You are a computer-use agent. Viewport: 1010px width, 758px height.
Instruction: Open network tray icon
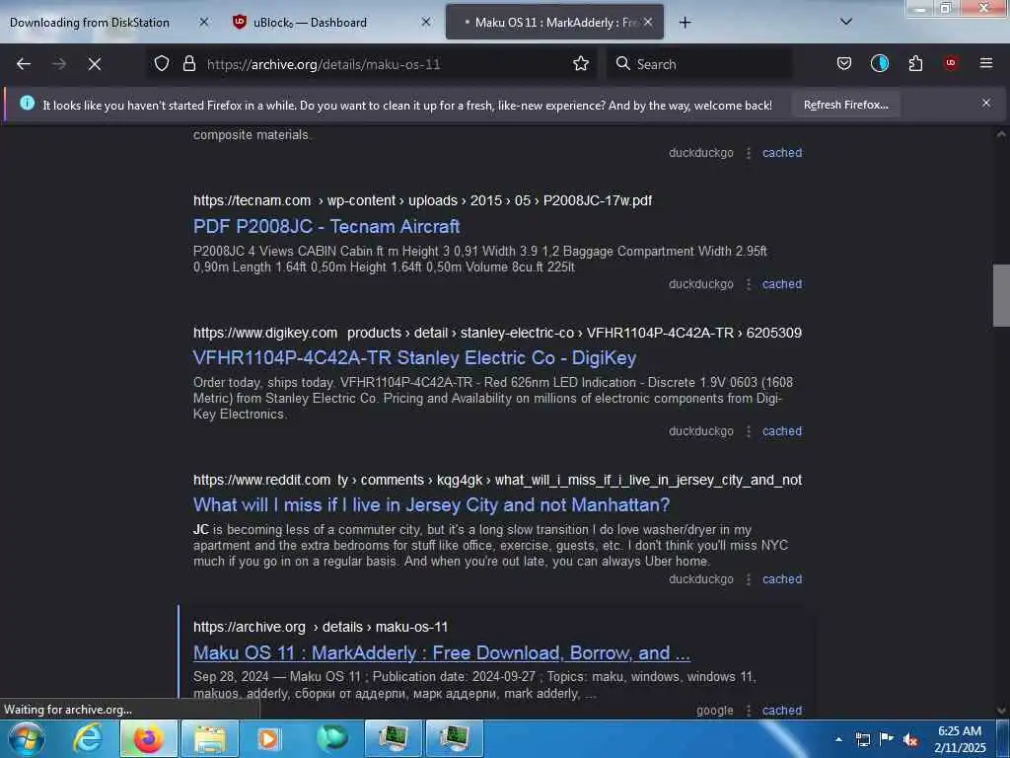(862, 739)
